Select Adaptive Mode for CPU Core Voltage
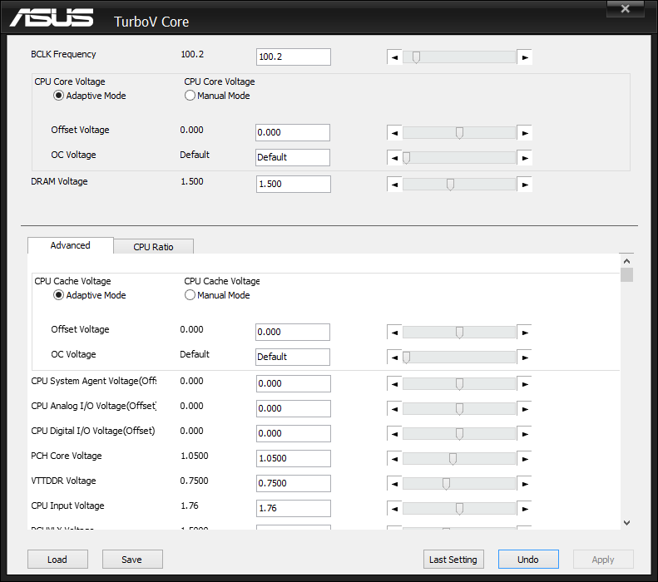The height and width of the screenshot is (582, 658). click(59, 96)
